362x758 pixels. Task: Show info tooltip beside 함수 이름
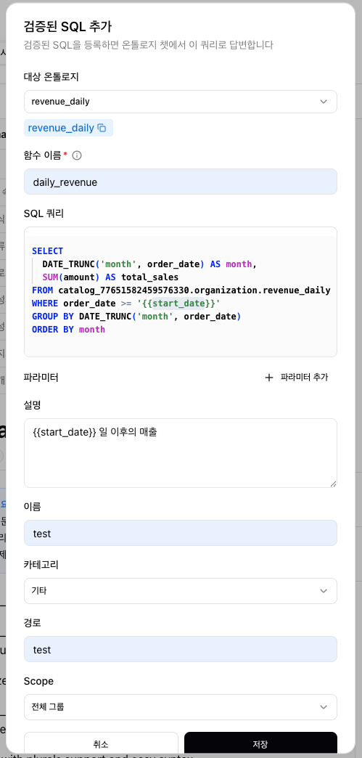pos(77,155)
